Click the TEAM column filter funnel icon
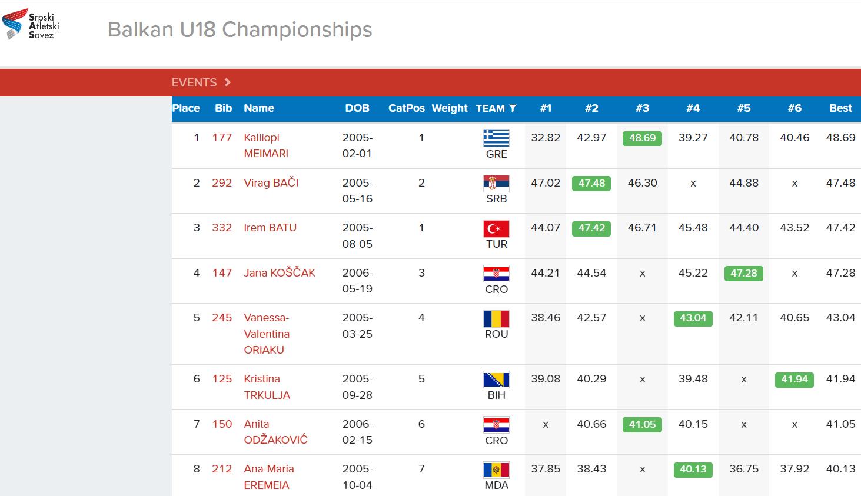This screenshot has height=496, width=861. tap(513, 108)
